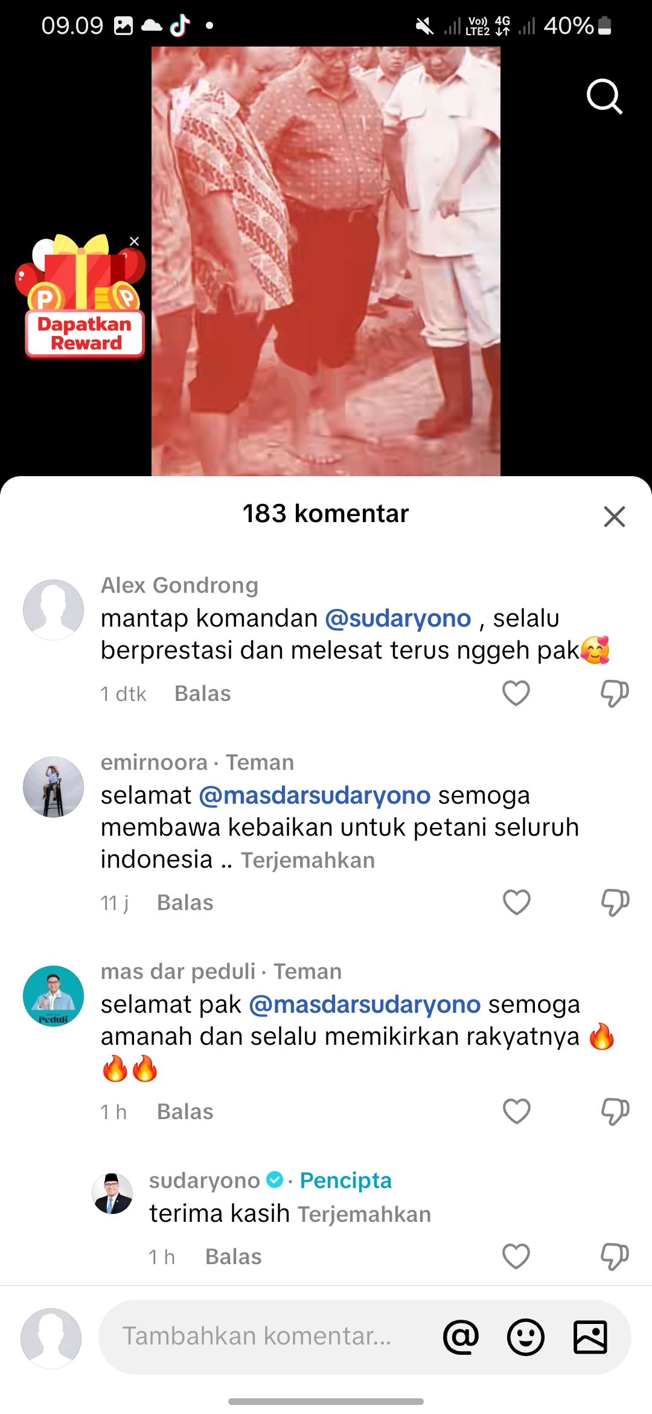This screenshot has width=652, height=1414.
Task: Close the 183 komentar panel
Action: click(615, 517)
